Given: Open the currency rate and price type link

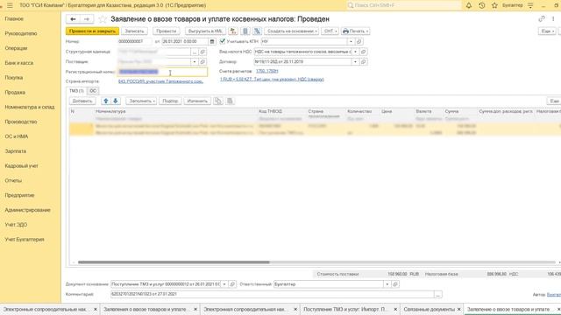Looking at the screenshot, I should tap(272, 80).
